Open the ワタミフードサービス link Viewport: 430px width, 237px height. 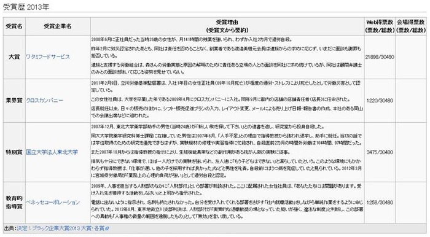tap(48, 57)
